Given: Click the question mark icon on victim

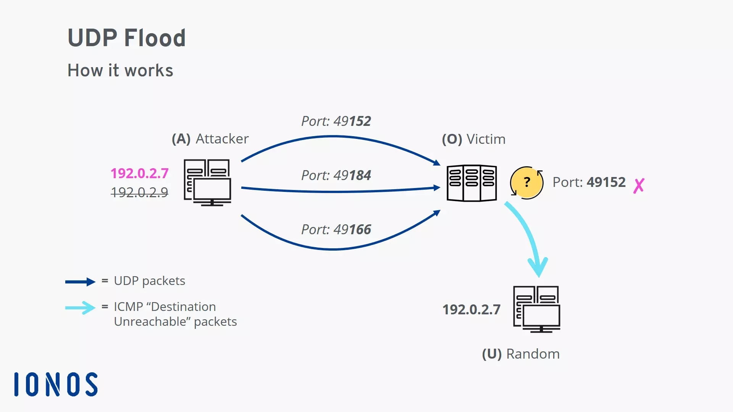Looking at the screenshot, I should pyautogui.click(x=526, y=182).
